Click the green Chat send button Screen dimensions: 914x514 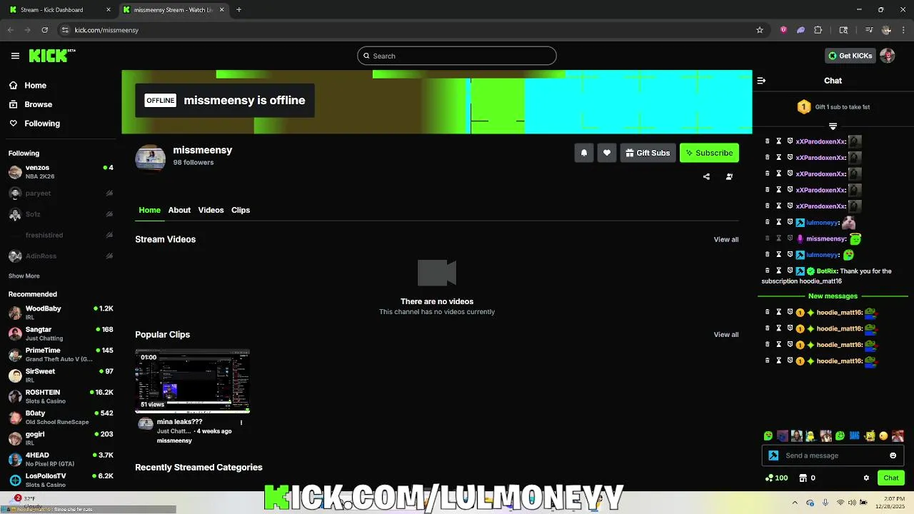891,478
